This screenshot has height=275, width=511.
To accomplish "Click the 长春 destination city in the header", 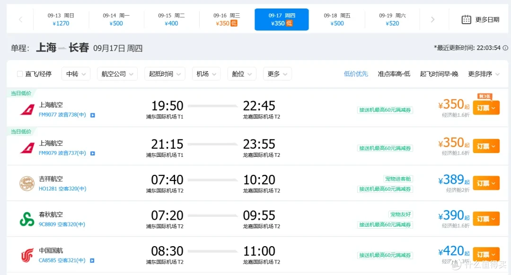I will pos(79,48).
